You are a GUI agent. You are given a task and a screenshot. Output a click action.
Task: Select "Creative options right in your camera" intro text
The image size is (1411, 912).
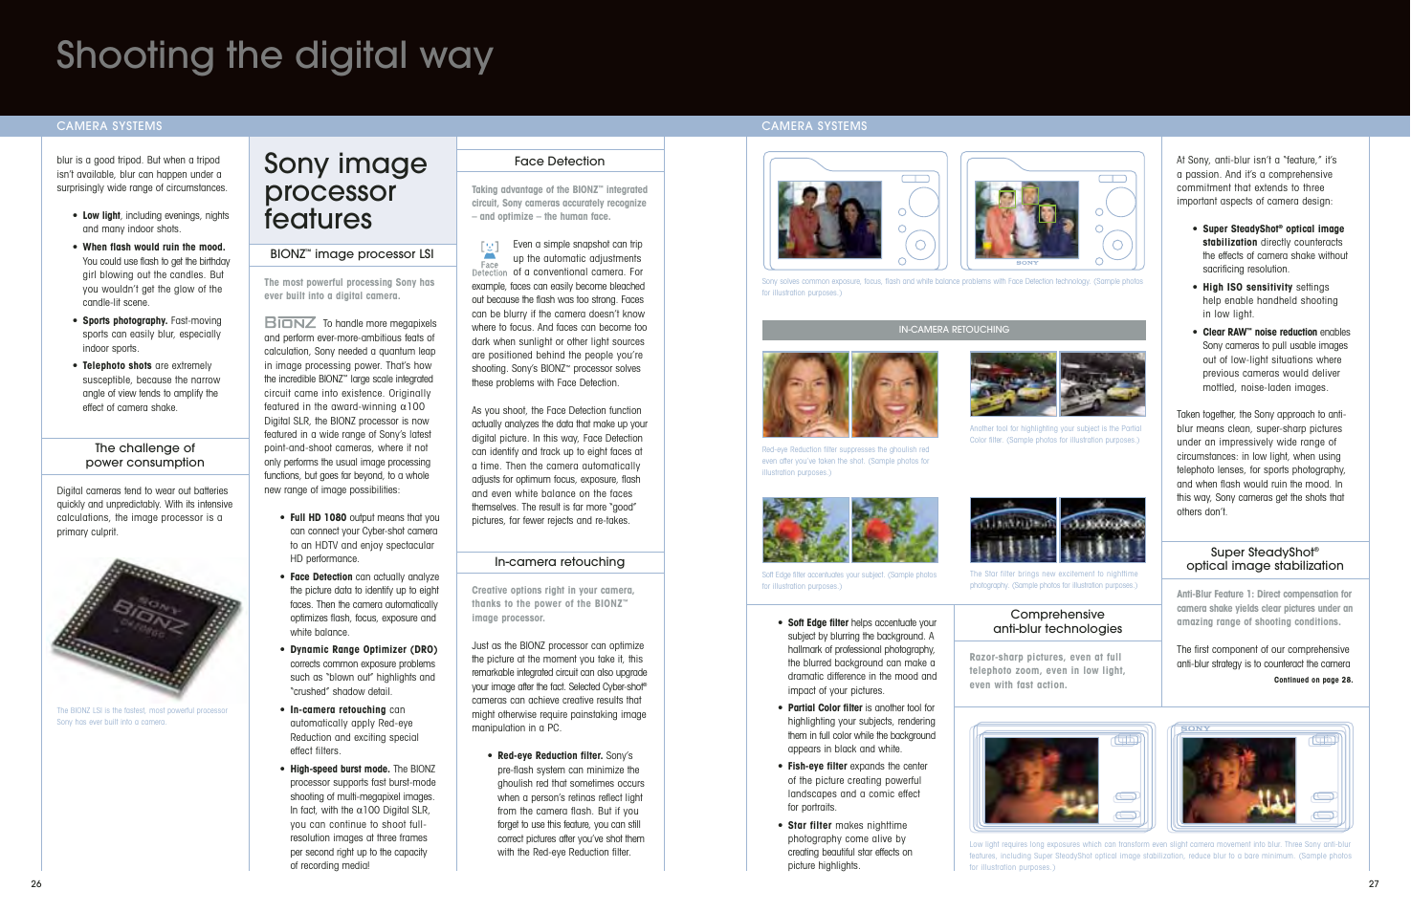(x=553, y=603)
